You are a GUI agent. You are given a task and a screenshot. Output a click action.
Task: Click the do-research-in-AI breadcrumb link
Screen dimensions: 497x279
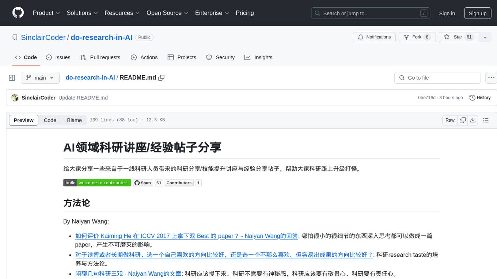click(x=90, y=77)
